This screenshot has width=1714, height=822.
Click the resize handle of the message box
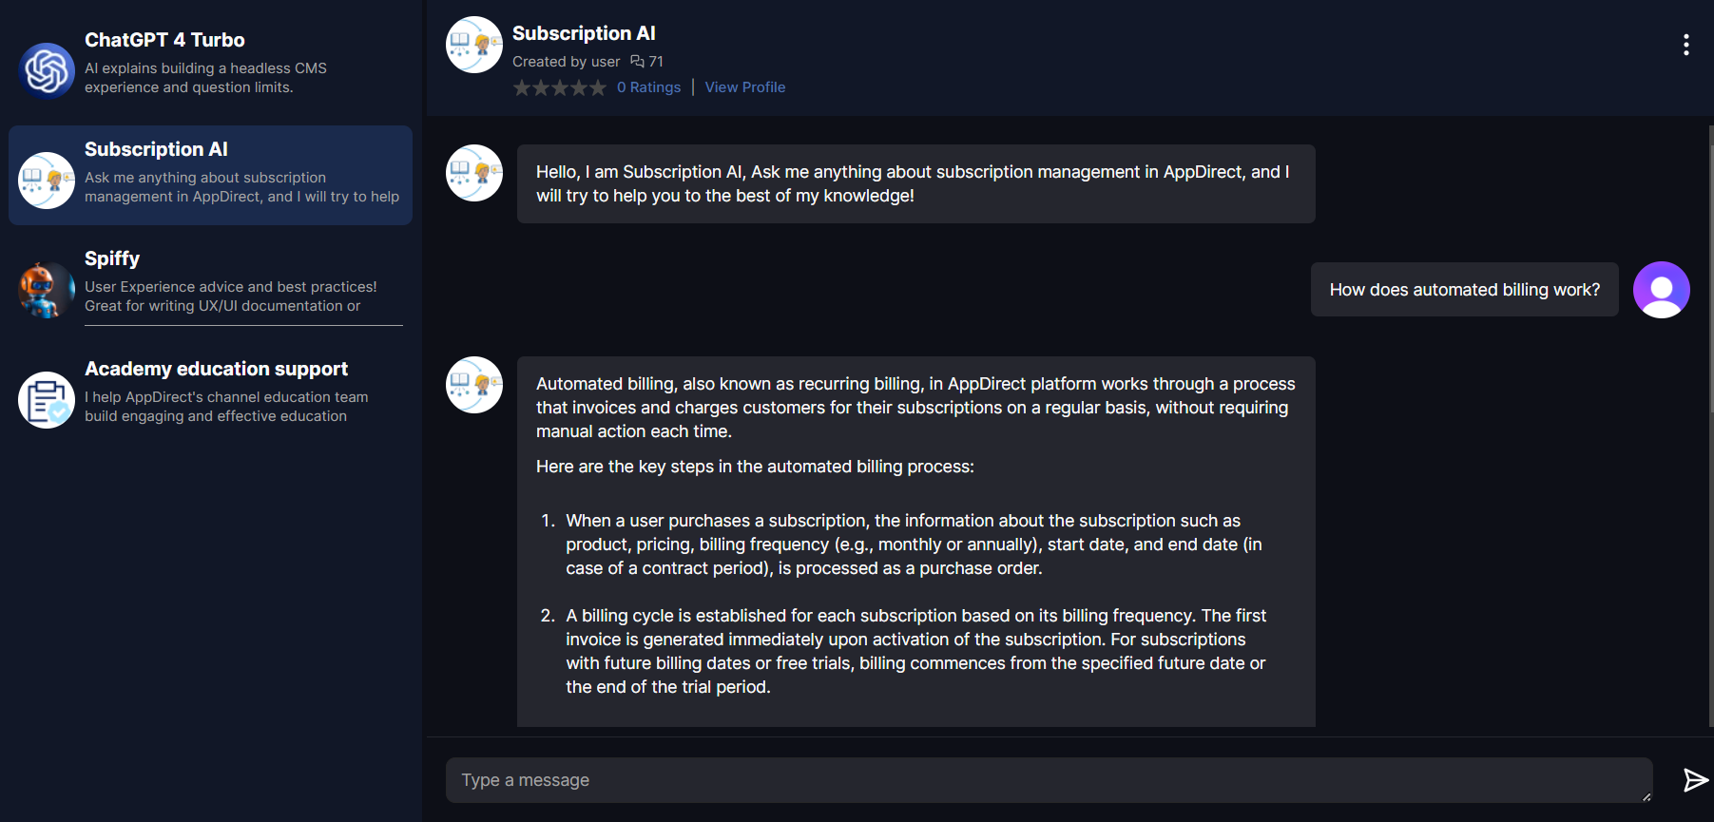click(x=1647, y=796)
